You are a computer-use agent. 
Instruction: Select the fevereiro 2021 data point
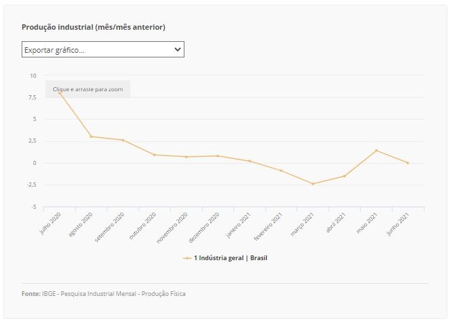[x=281, y=171]
